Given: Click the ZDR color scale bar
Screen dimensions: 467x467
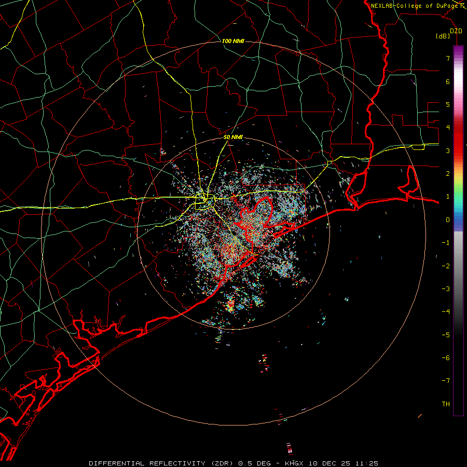Looking at the screenshot, I should point(458,230).
